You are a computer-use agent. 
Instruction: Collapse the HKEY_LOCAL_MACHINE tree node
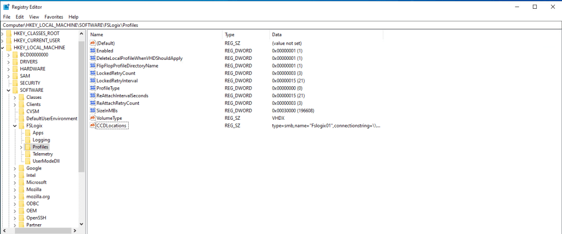point(3,48)
